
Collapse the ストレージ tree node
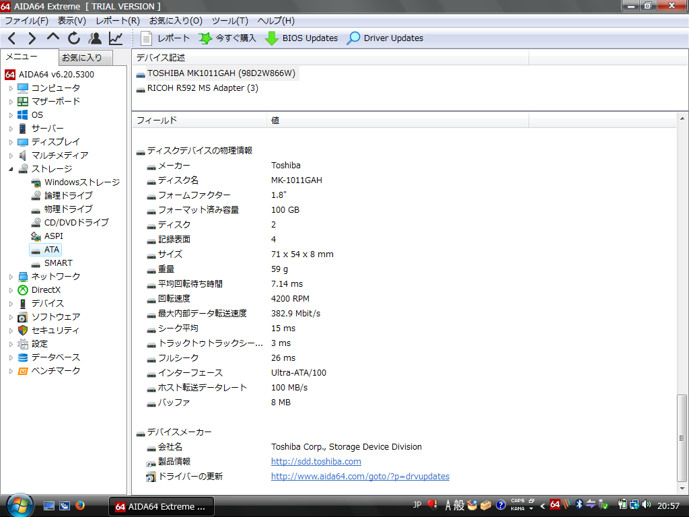click(11, 169)
